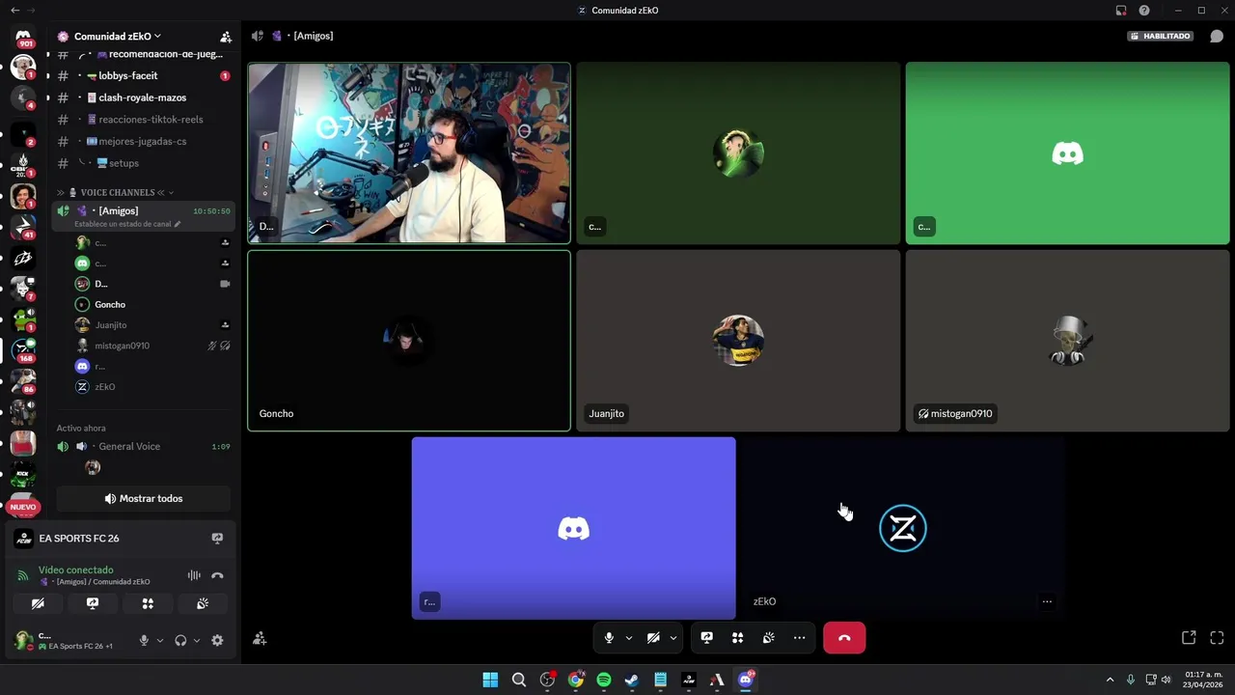Deafen with the headphones icon
This screenshot has height=695, width=1235.
pos(180,640)
